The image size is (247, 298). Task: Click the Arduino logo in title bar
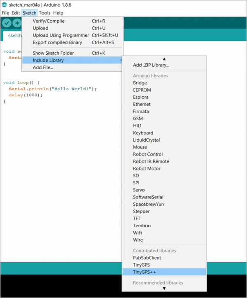4,5
